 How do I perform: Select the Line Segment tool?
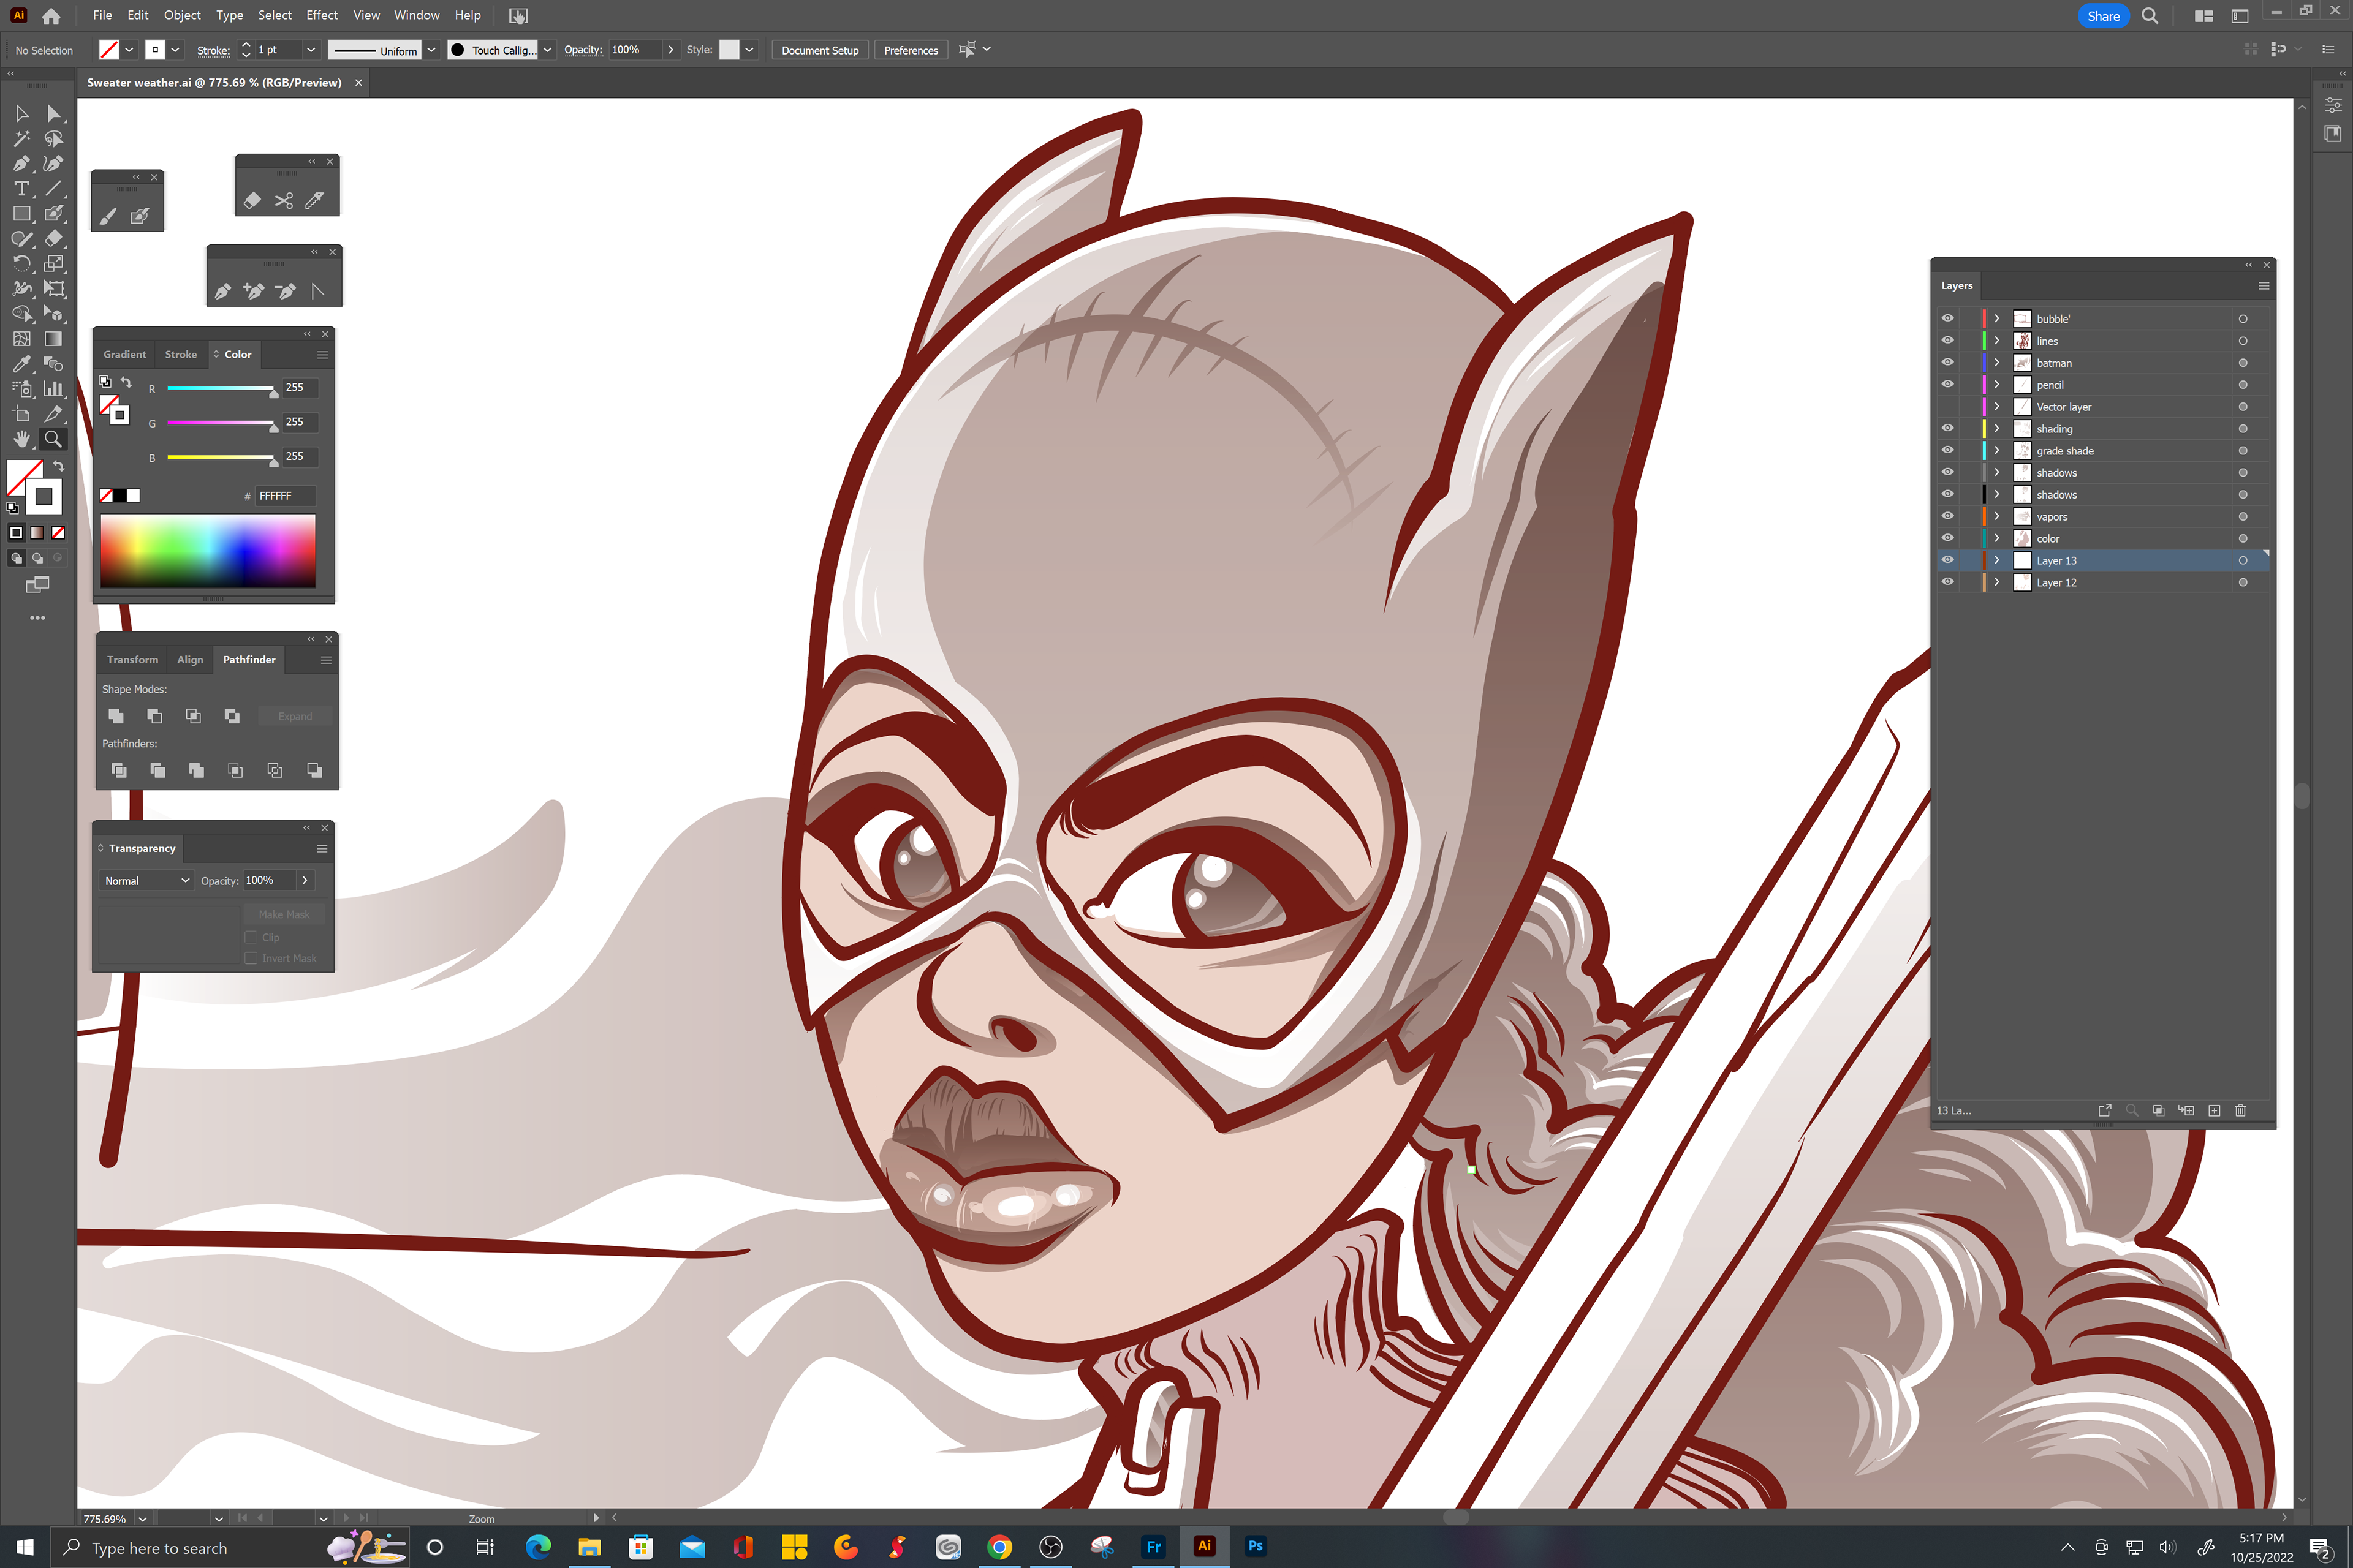53,189
